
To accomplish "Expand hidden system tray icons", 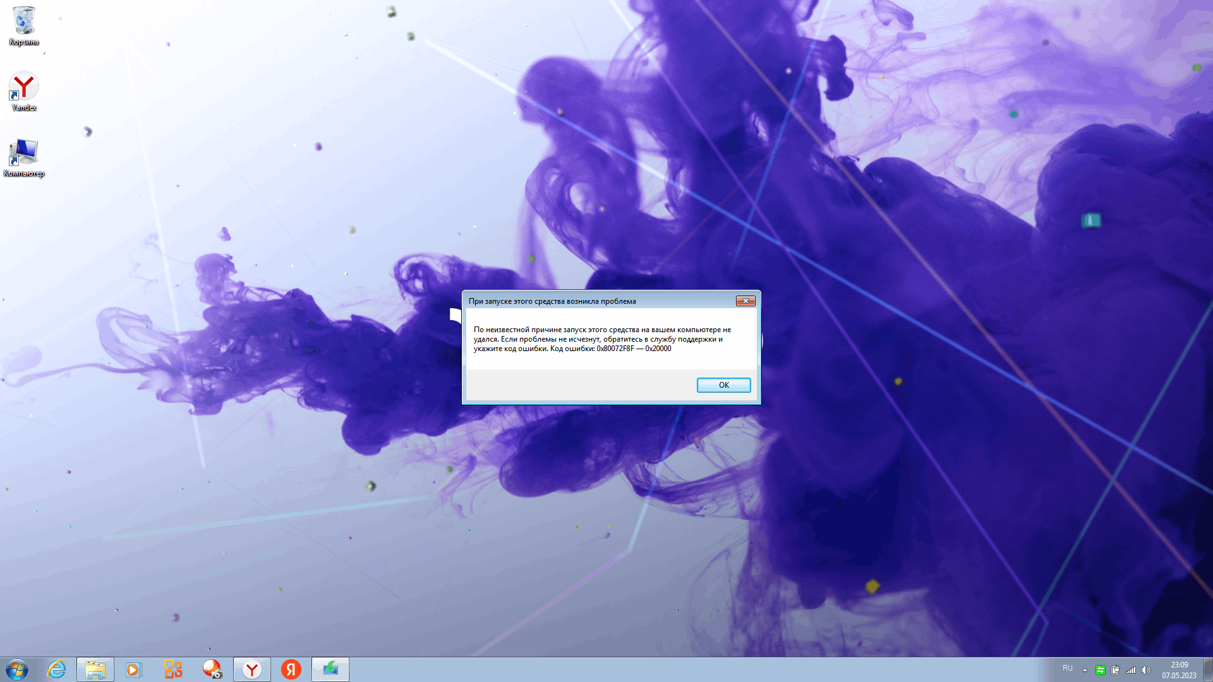I will [1085, 670].
